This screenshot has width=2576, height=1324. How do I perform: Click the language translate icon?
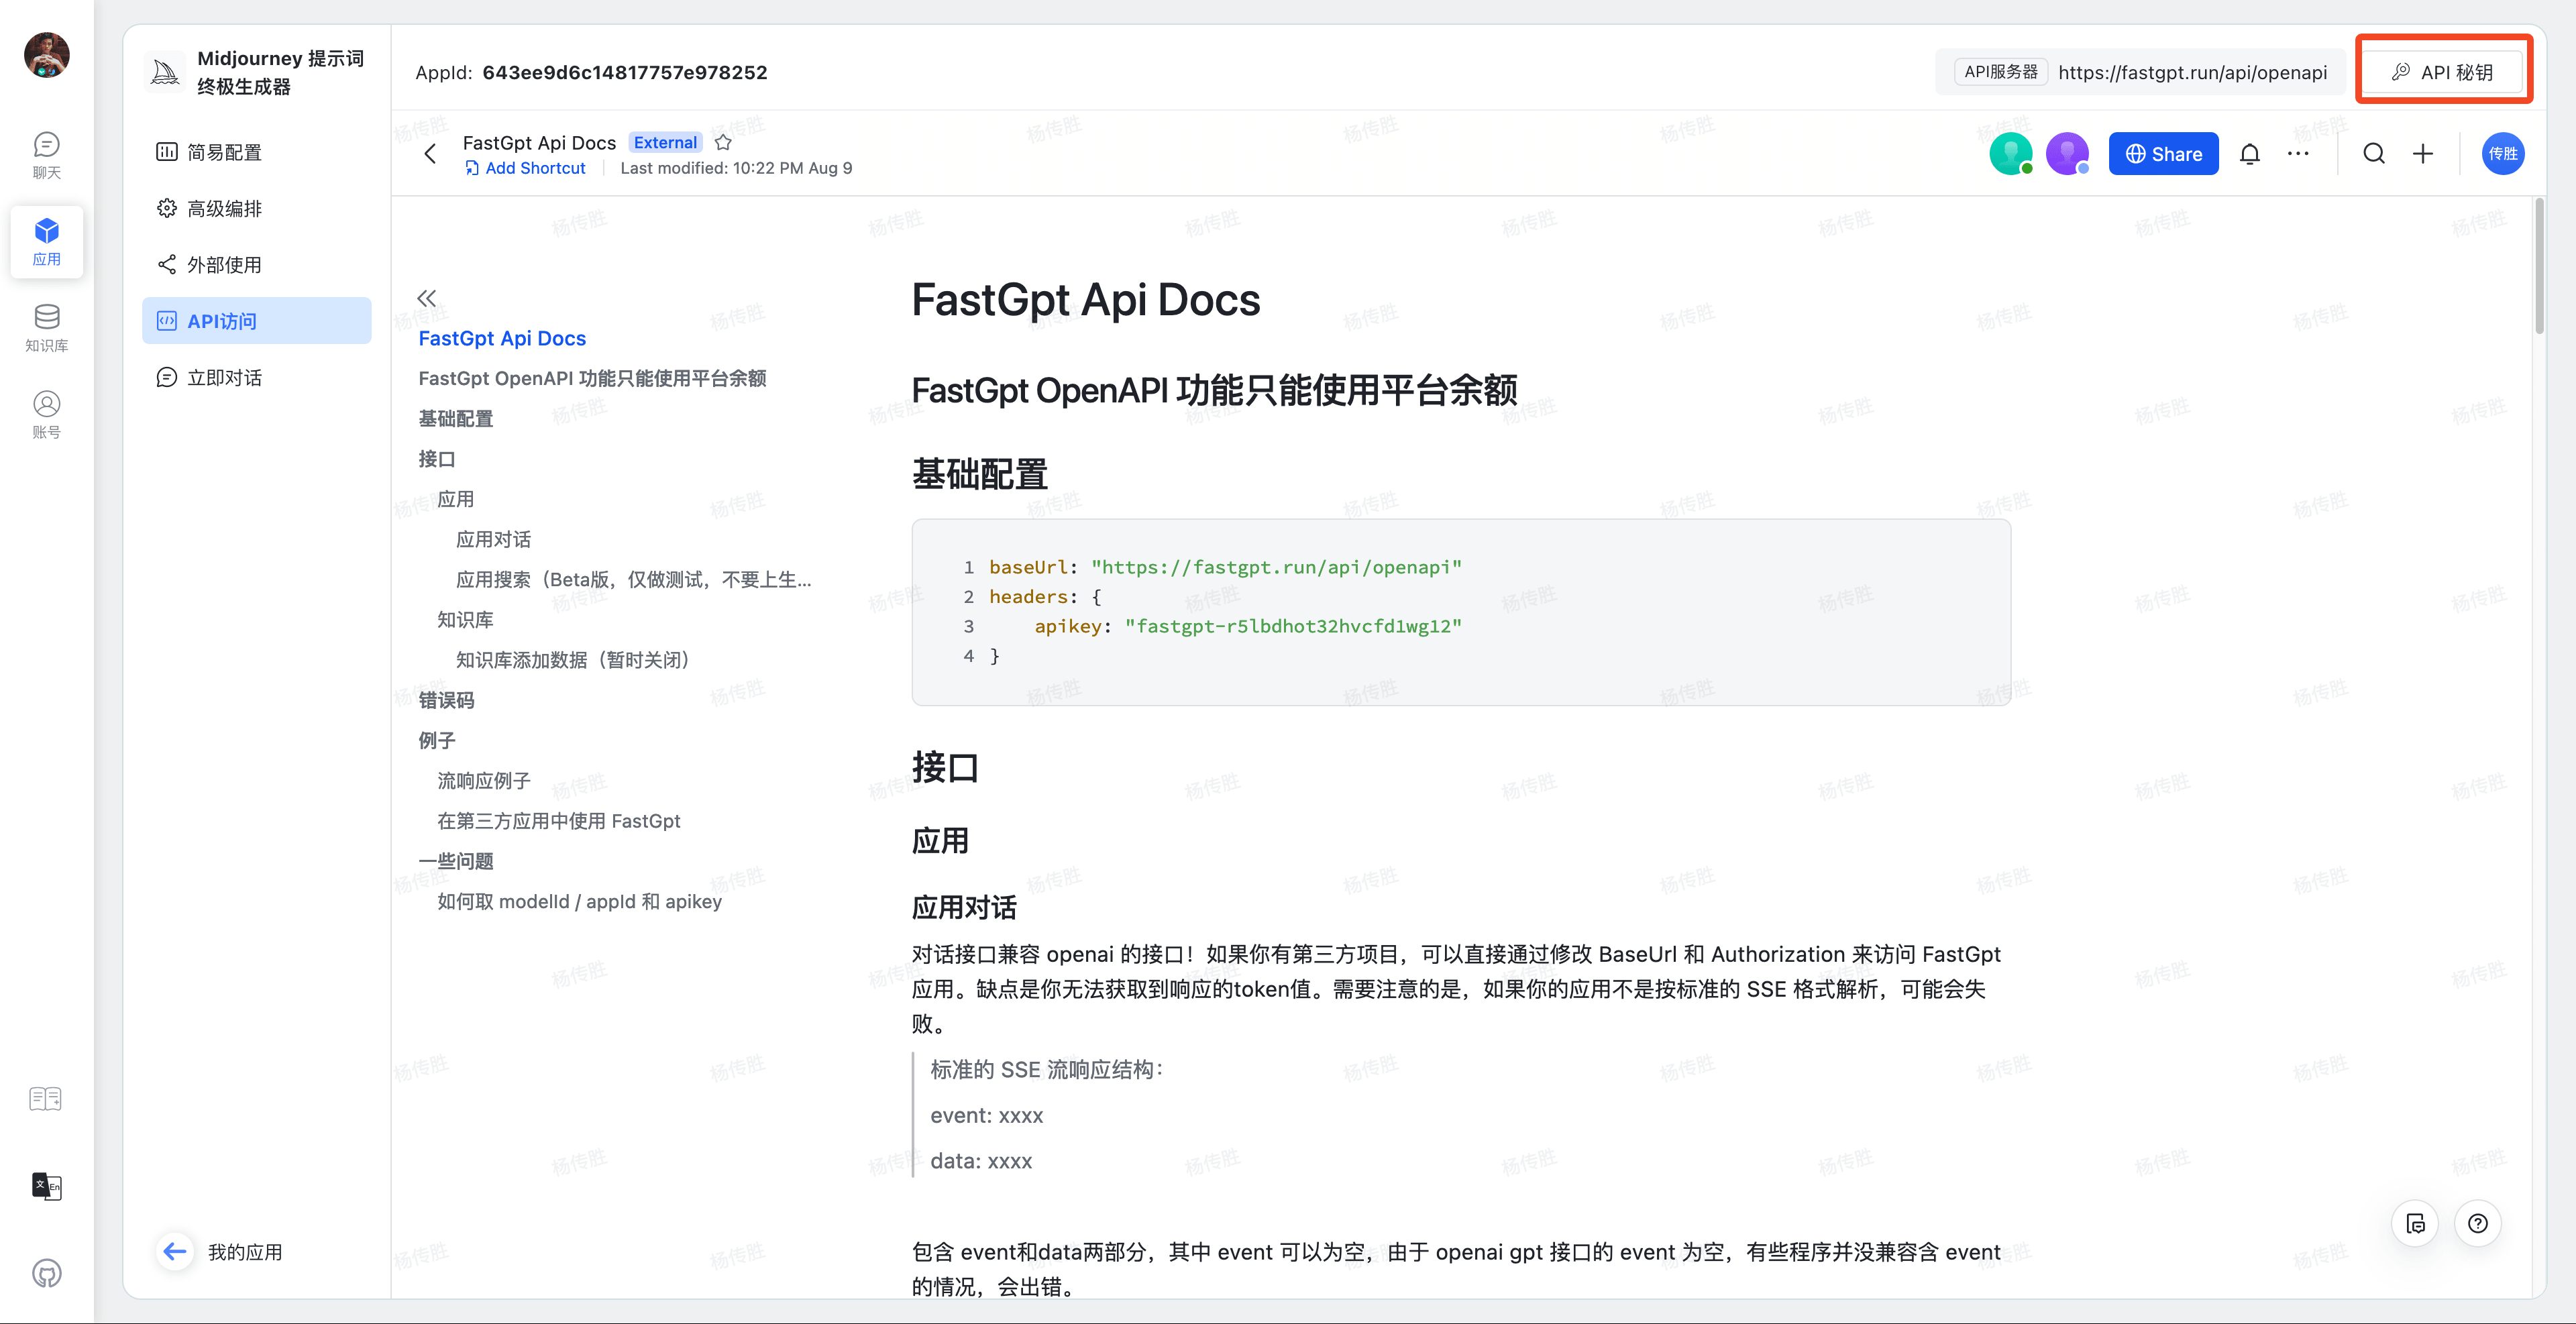click(46, 1186)
